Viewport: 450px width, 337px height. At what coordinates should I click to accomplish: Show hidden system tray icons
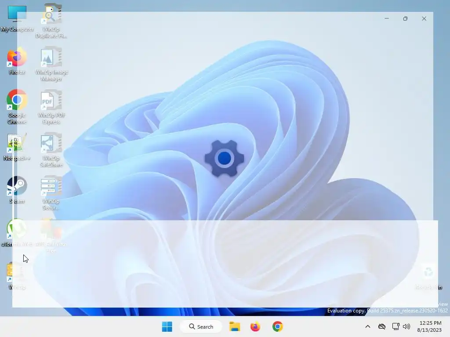[x=368, y=326]
